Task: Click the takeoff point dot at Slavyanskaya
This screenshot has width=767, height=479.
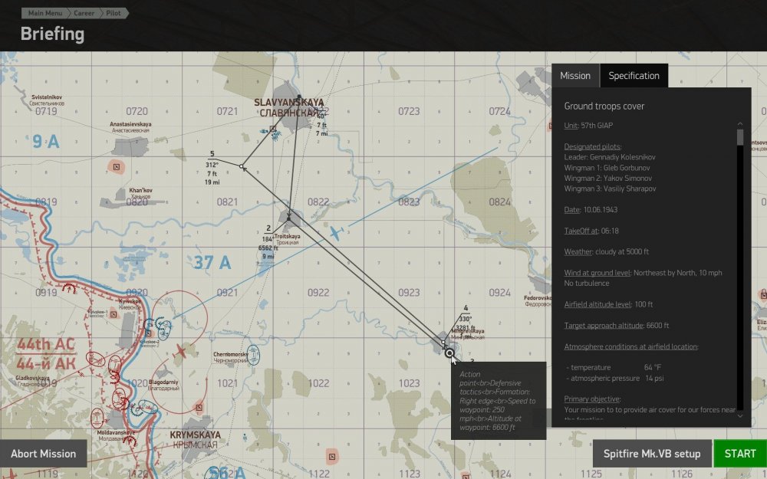Action: [299, 97]
